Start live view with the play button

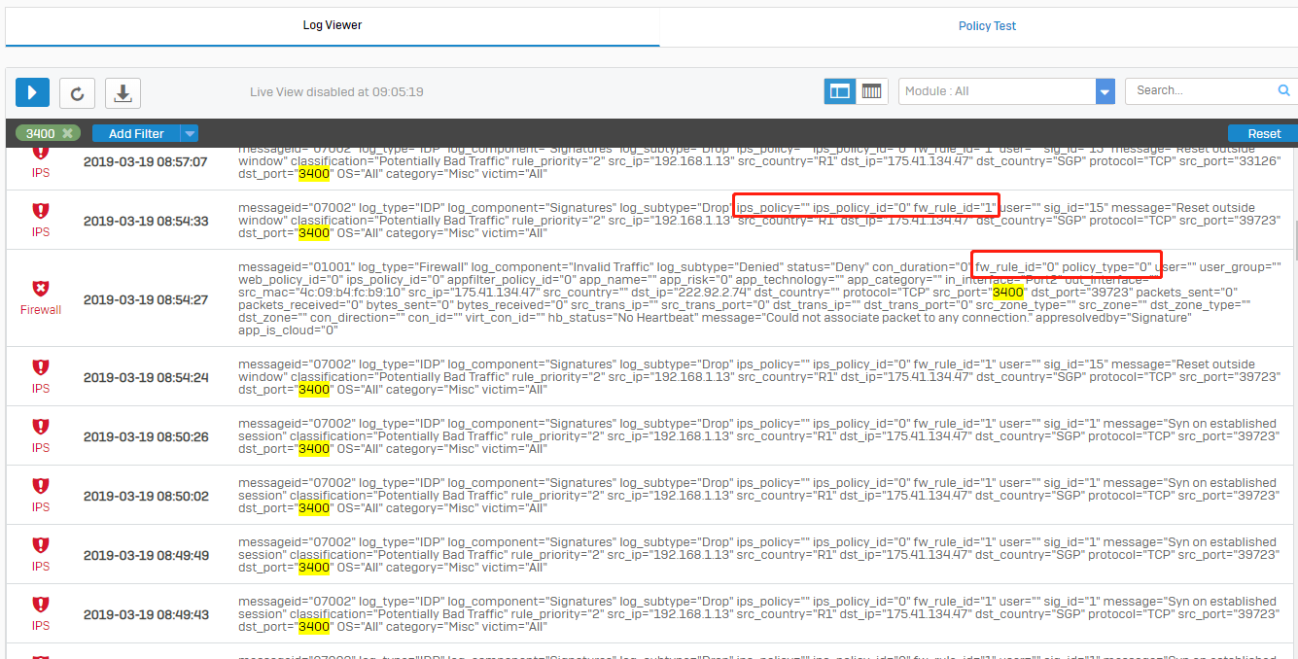pyautogui.click(x=32, y=92)
